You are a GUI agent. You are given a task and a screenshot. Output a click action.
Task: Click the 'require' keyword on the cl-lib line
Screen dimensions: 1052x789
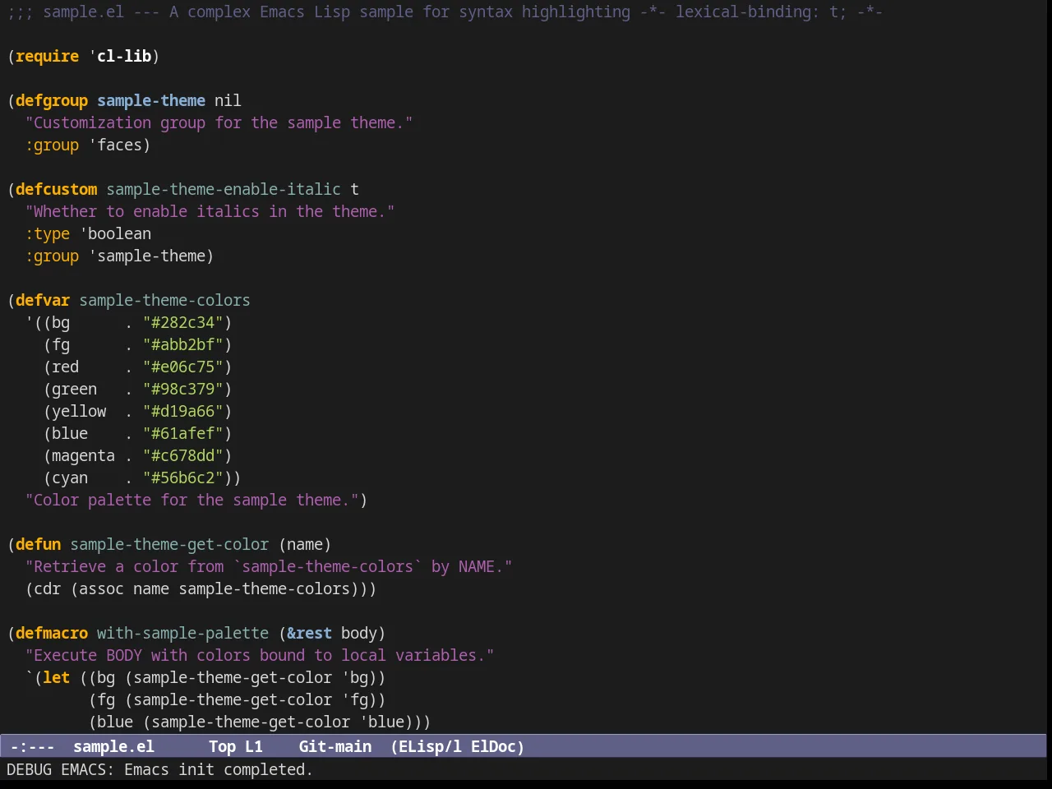48,56
